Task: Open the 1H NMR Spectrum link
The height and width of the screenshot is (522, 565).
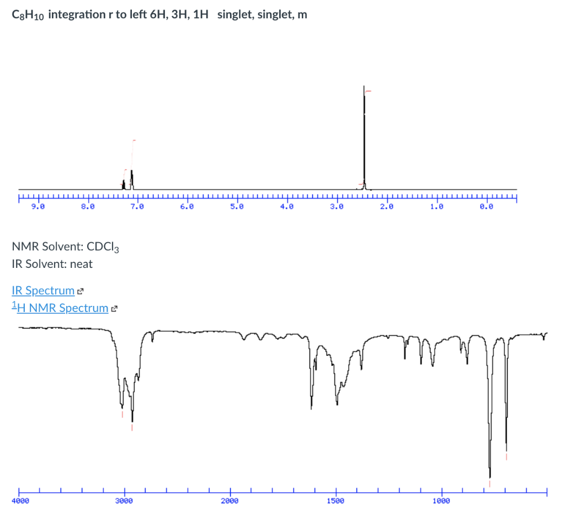Action: point(61,308)
